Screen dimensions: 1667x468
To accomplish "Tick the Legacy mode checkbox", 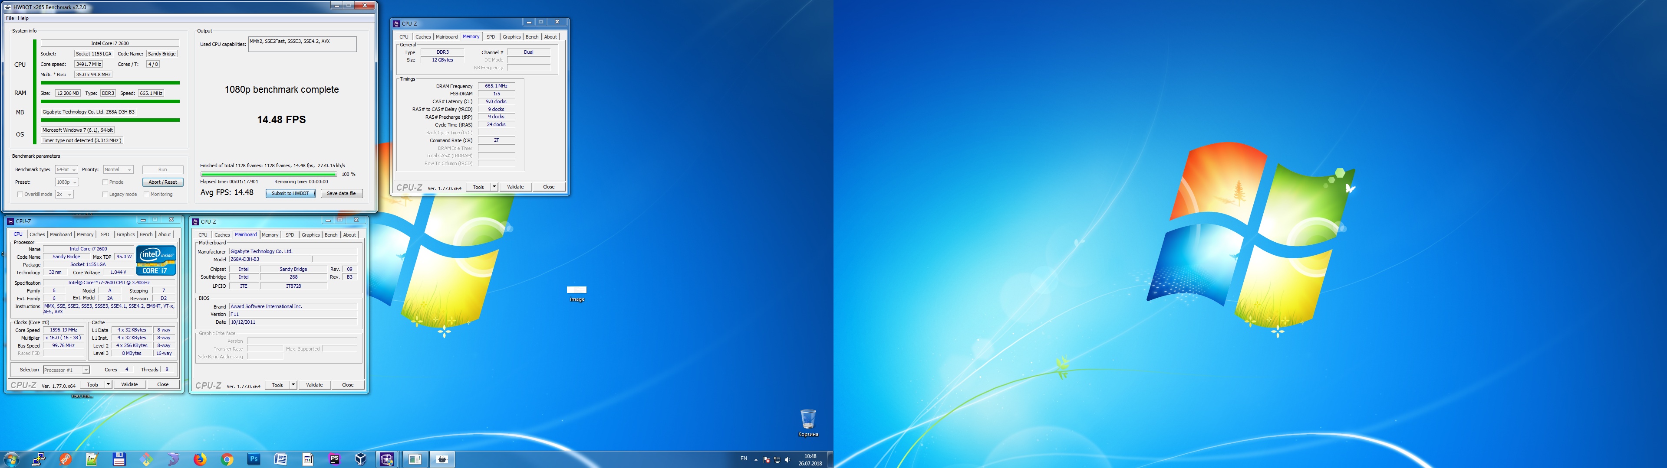I will (x=105, y=194).
